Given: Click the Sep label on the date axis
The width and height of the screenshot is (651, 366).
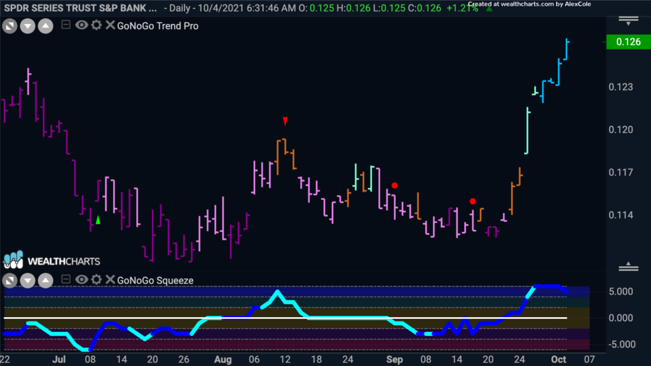Looking at the screenshot, I should (x=394, y=360).
